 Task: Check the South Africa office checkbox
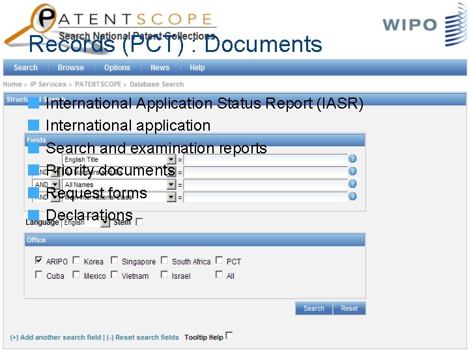164,260
